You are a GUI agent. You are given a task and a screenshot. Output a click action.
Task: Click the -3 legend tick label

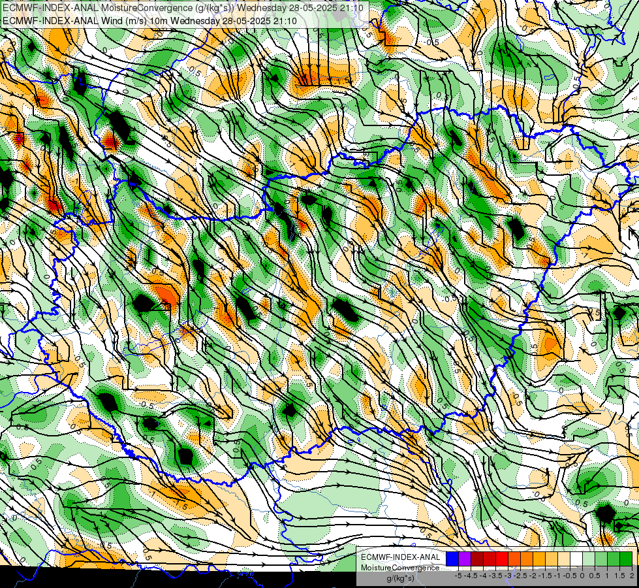point(508,576)
